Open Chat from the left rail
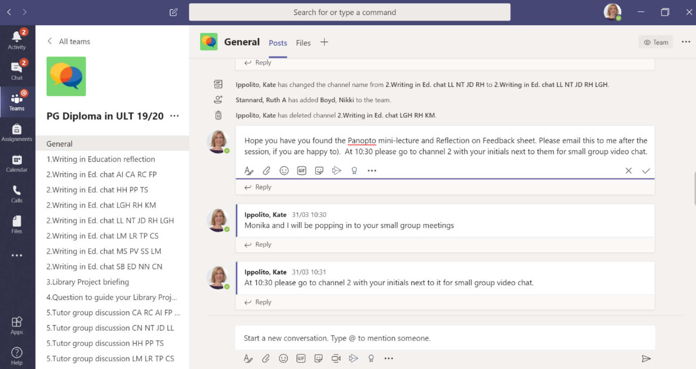This screenshot has width=696, height=369. pos(17,71)
